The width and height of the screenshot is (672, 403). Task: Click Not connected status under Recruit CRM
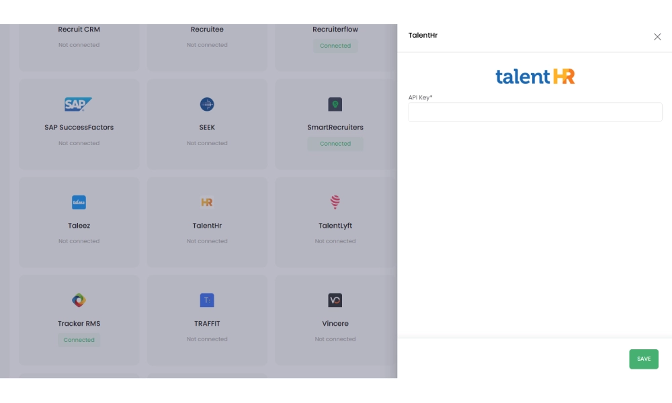tap(79, 45)
